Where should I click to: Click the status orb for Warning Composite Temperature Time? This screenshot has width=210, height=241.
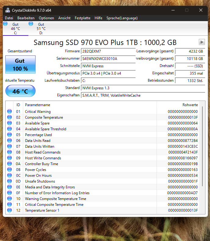pyautogui.click(x=9, y=198)
